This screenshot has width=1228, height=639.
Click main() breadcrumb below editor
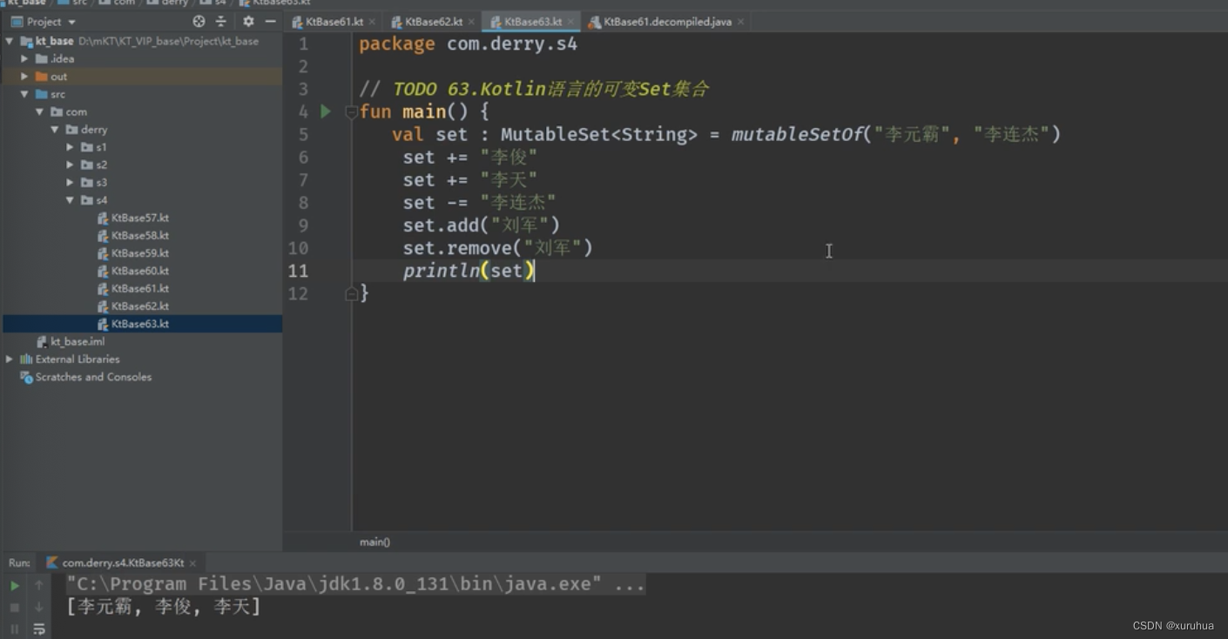coord(374,541)
